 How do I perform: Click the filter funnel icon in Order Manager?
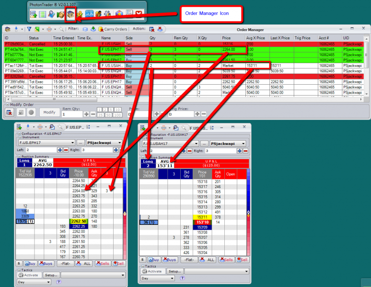(29, 29)
